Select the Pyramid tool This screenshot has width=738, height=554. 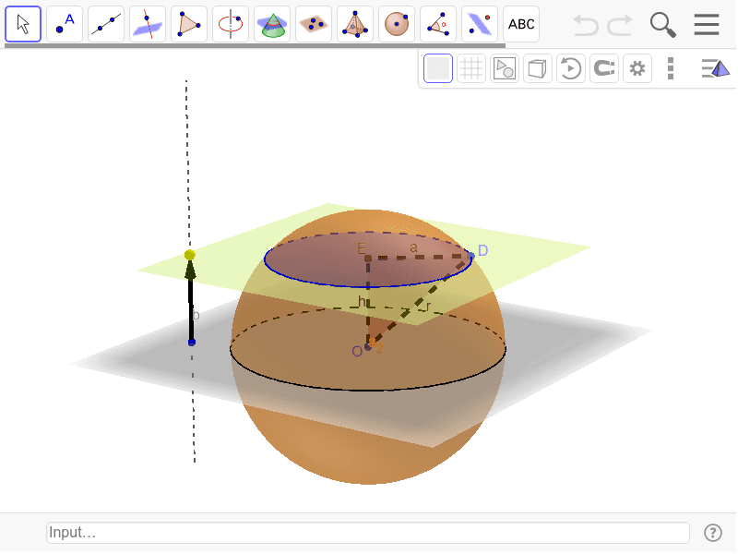(x=355, y=24)
